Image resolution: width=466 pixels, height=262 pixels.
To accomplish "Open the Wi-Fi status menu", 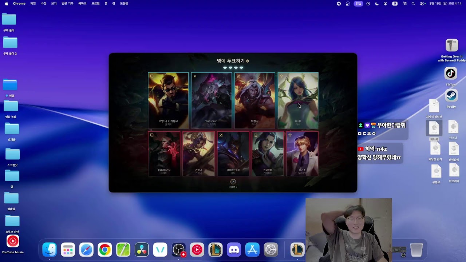I will 405,3.
